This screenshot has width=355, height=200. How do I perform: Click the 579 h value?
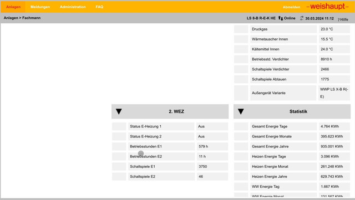[204, 146]
